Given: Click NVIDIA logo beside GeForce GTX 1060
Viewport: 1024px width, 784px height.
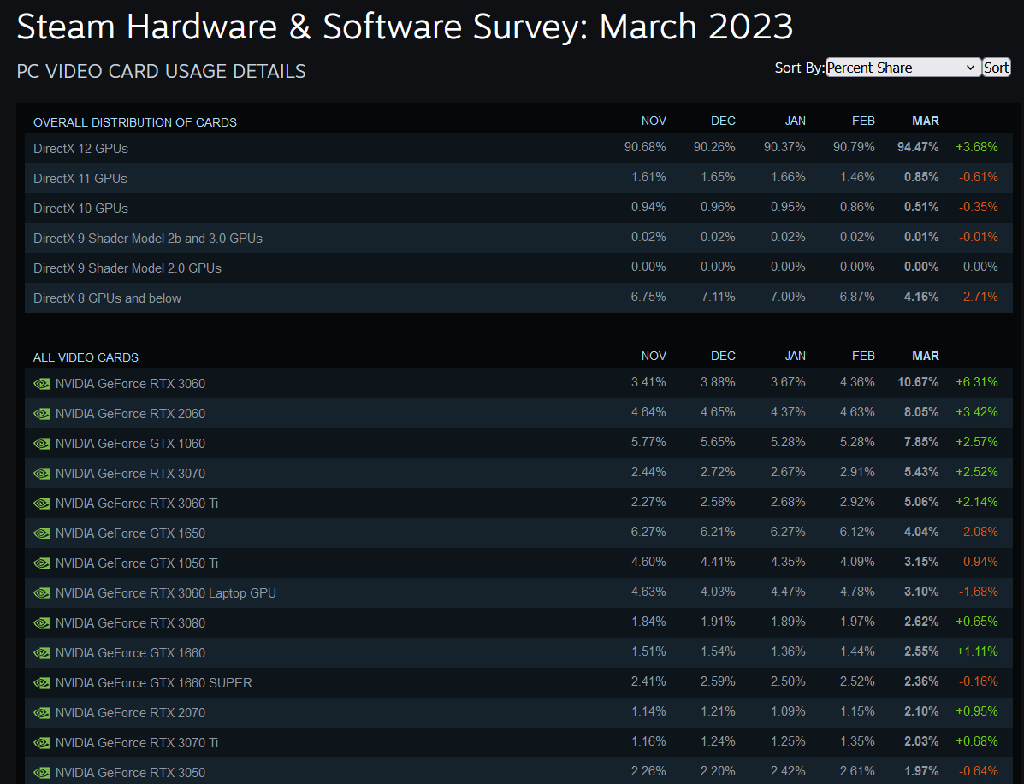Looking at the screenshot, I should pyautogui.click(x=42, y=444).
